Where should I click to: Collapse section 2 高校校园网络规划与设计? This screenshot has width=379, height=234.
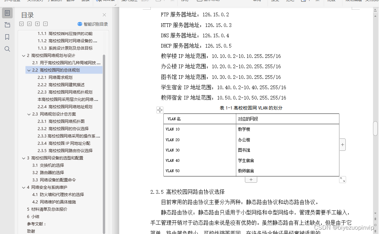coord(23,56)
